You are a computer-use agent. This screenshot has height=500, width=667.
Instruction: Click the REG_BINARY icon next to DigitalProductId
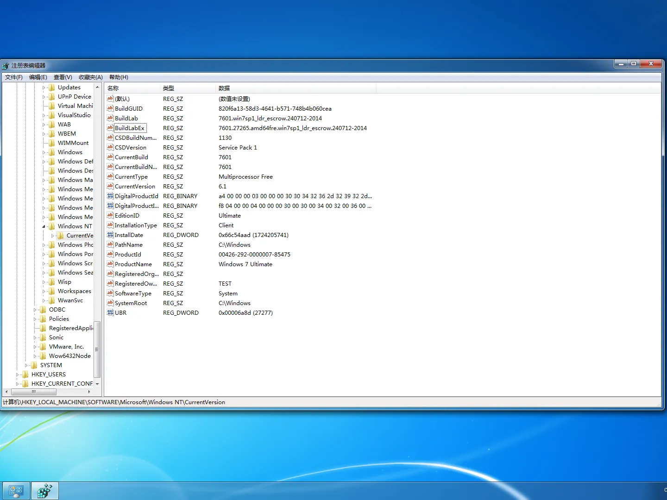pos(110,196)
